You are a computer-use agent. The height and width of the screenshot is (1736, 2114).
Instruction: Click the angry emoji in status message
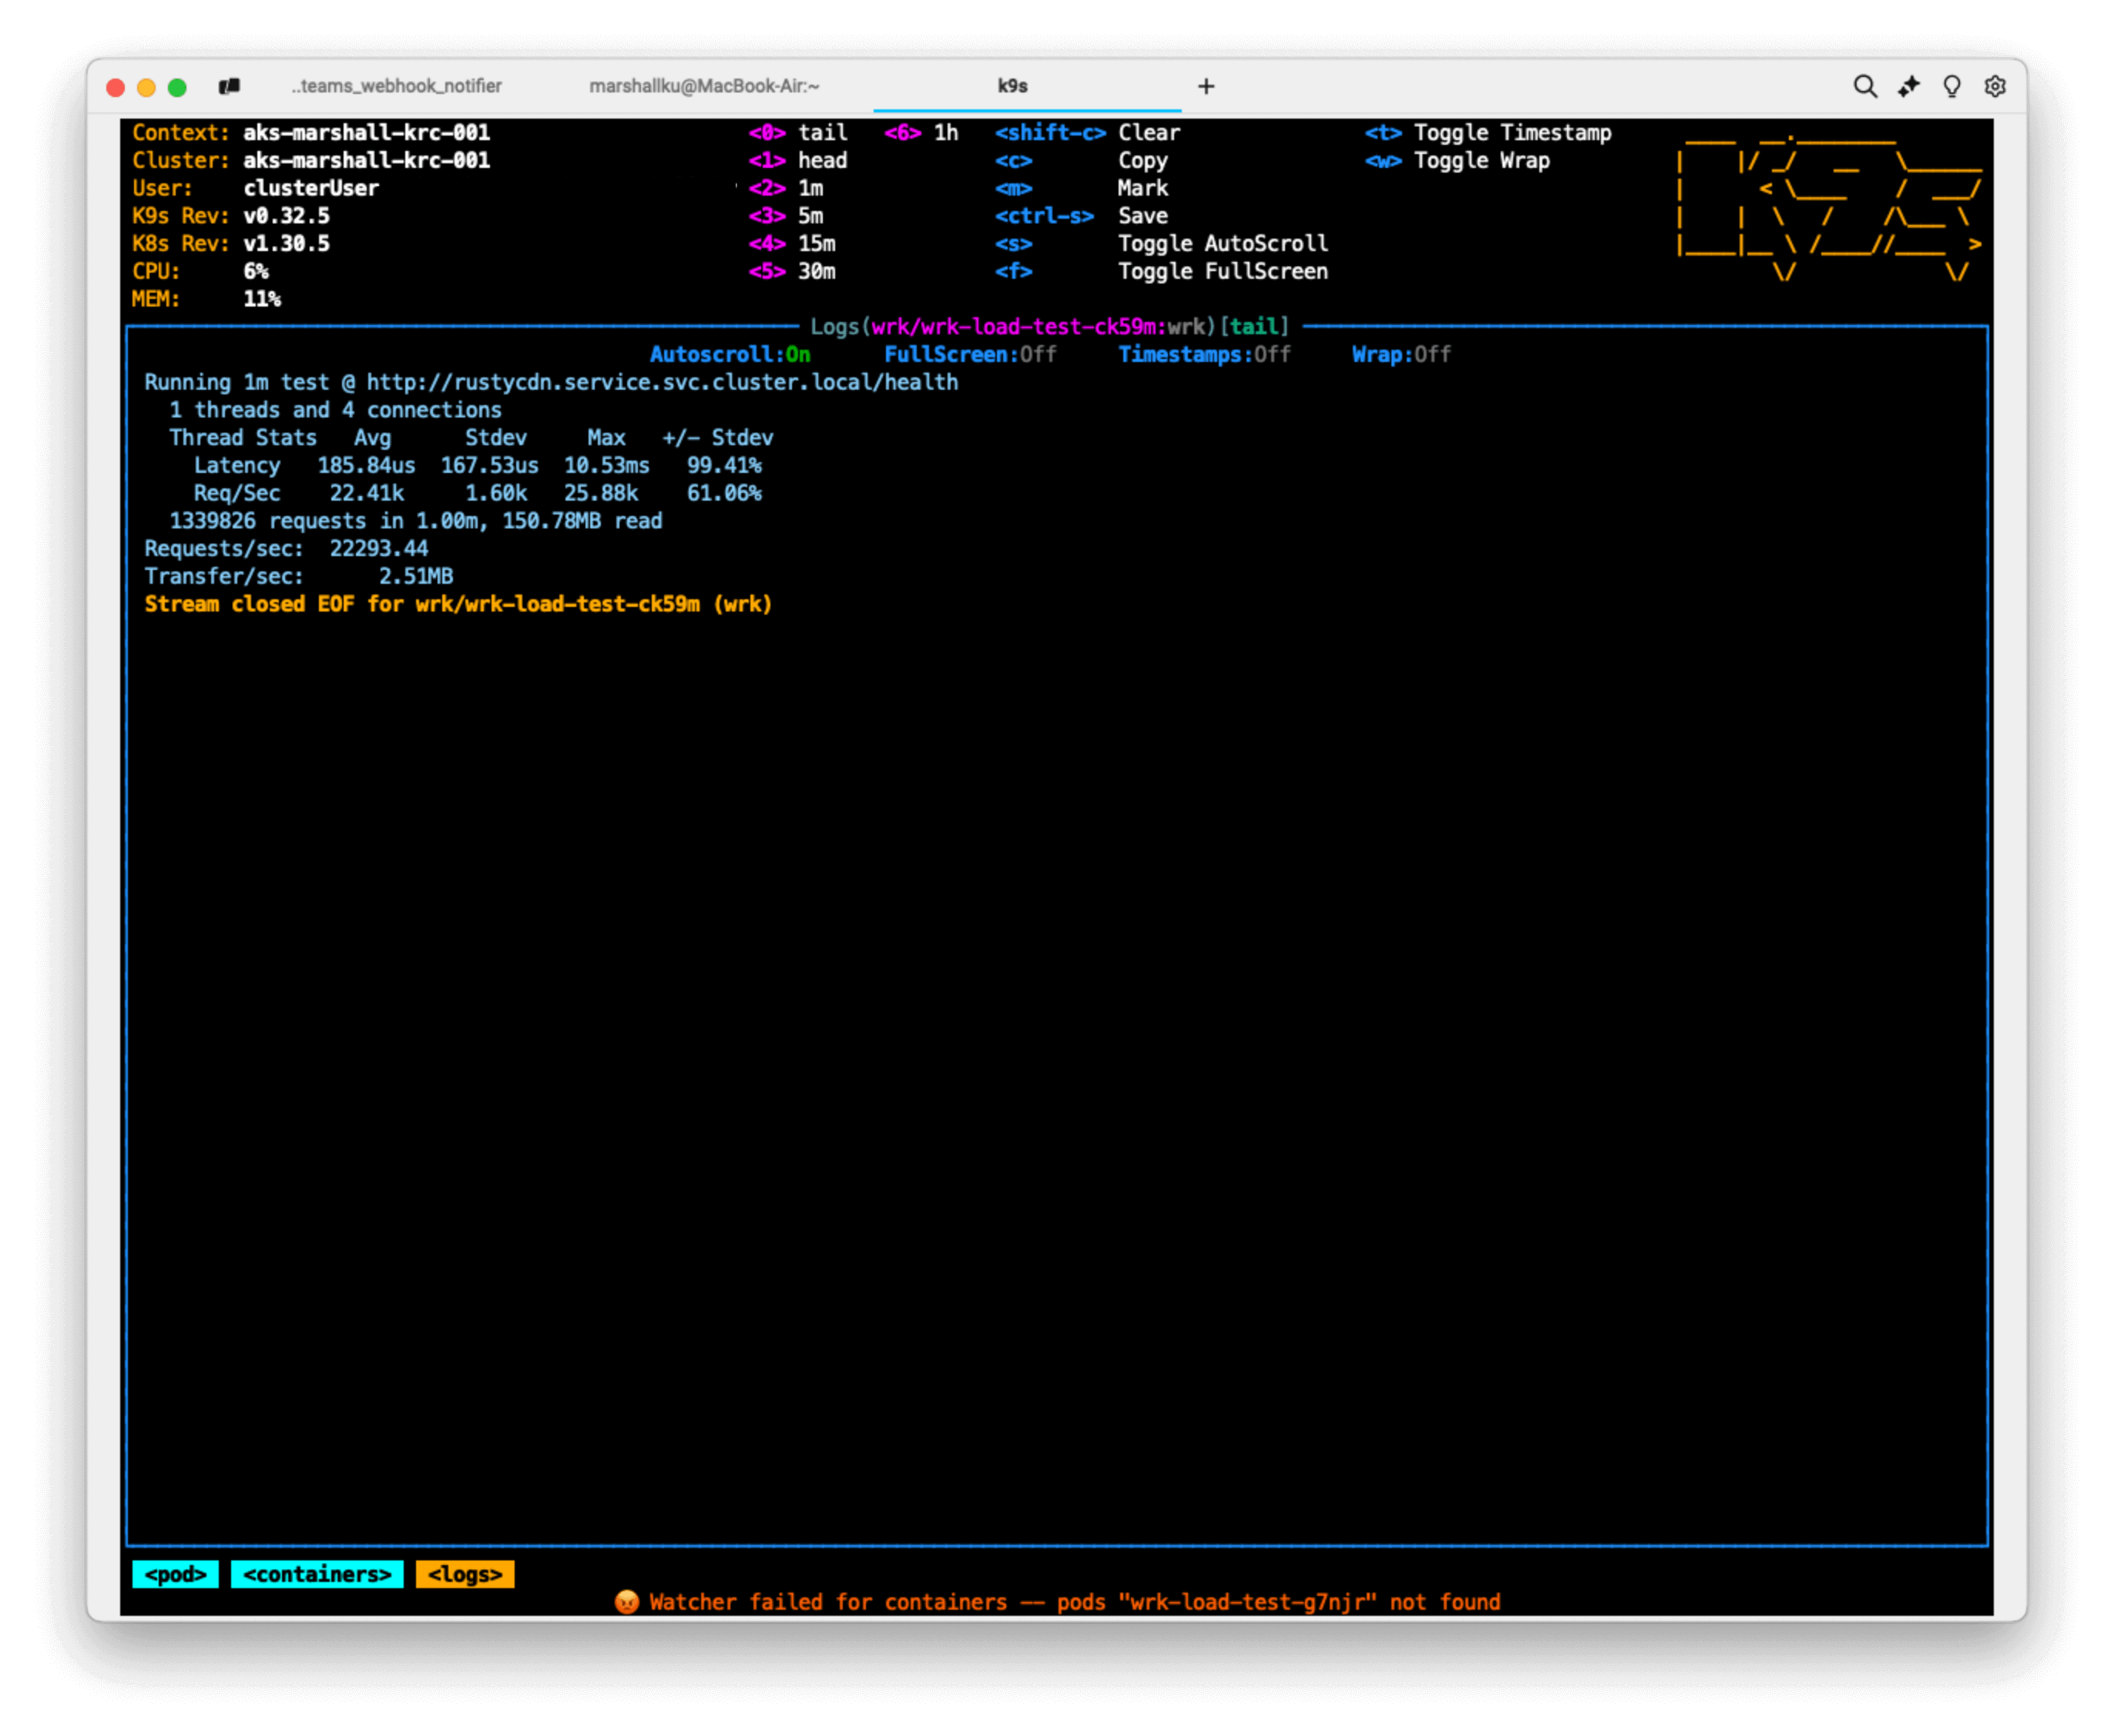click(627, 1601)
